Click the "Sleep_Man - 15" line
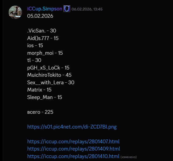The width and height of the screenshot is (173, 161). pos(45,97)
